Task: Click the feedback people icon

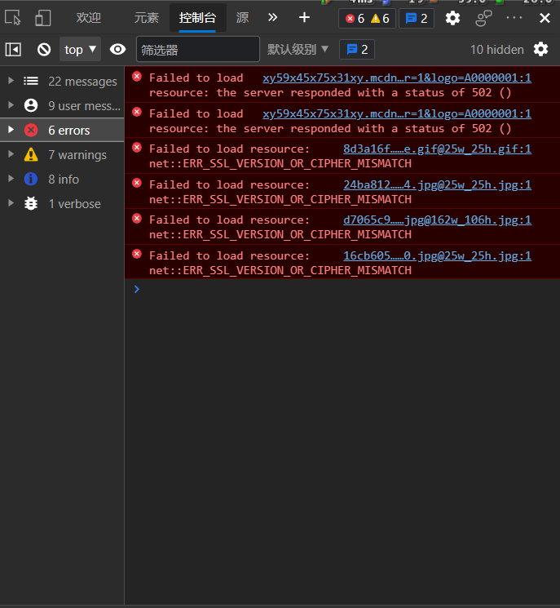Action: (x=483, y=18)
